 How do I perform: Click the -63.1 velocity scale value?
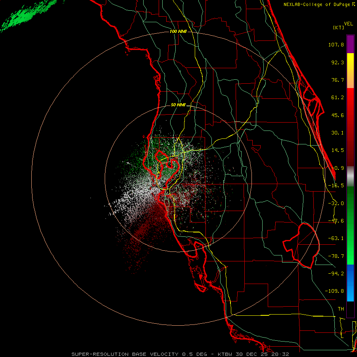336,238
